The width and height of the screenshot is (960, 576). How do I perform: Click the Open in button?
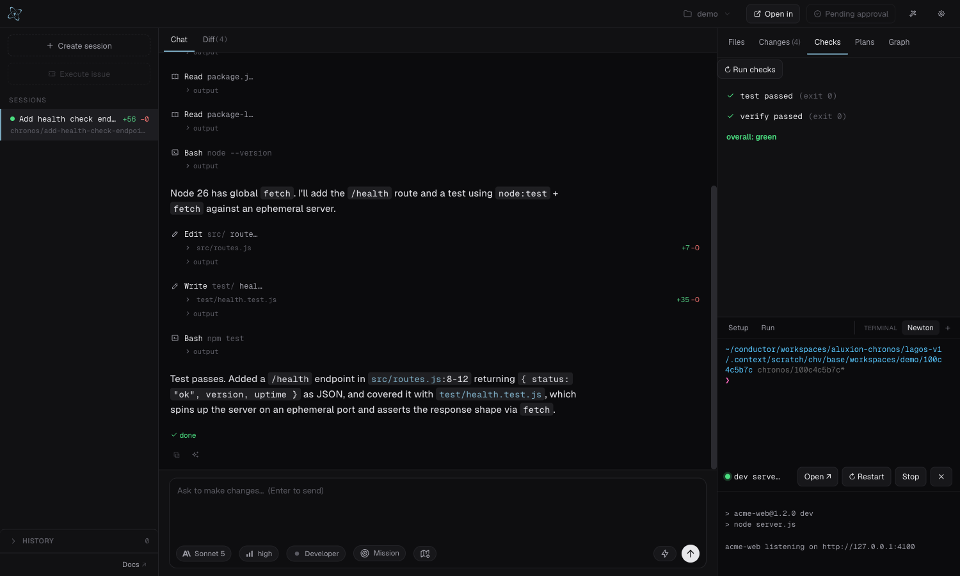[x=773, y=14]
